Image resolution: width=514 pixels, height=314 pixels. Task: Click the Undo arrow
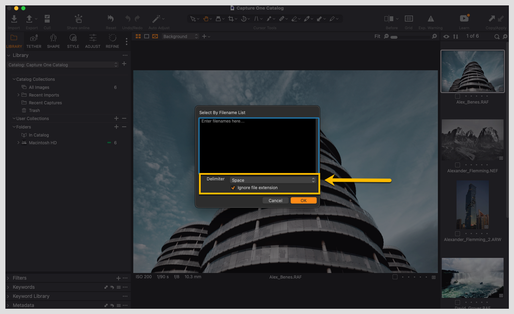click(x=128, y=19)
